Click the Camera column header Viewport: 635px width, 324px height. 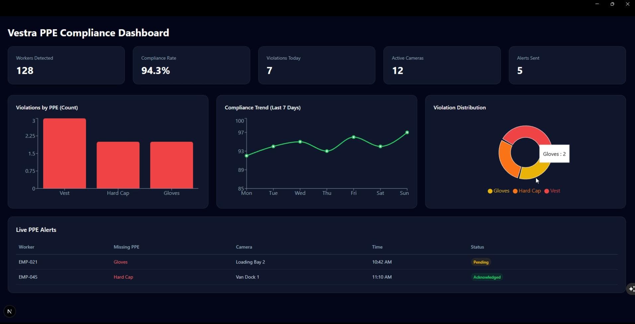[x=244, y=247]
